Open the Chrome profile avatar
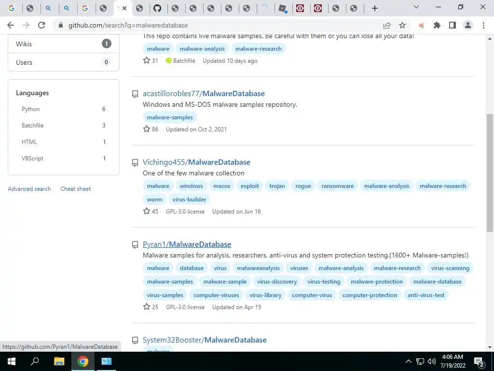This screenshot has height=371, width=494. pos(468,25)
